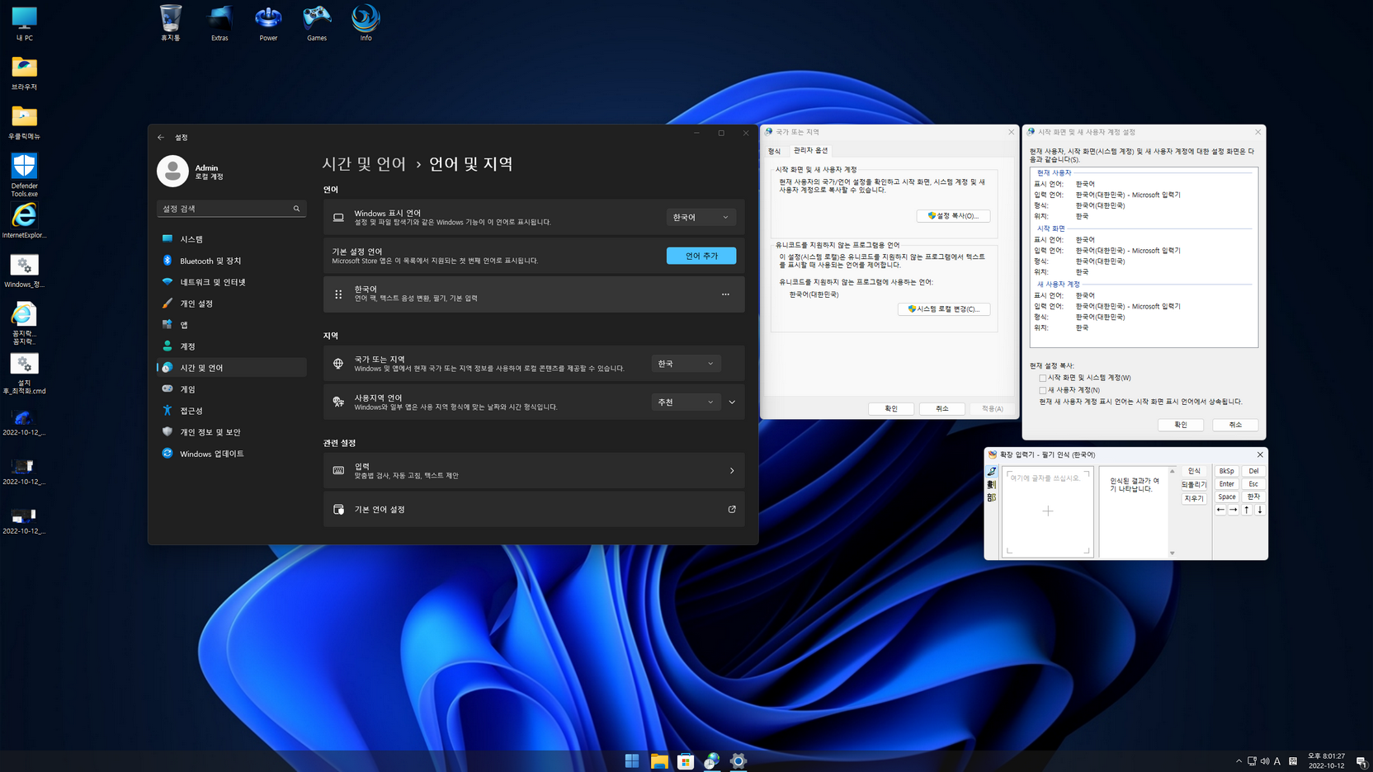
Task: Open 네트워크 및 인터넷 settings
Action: click(x=231, y=282)
